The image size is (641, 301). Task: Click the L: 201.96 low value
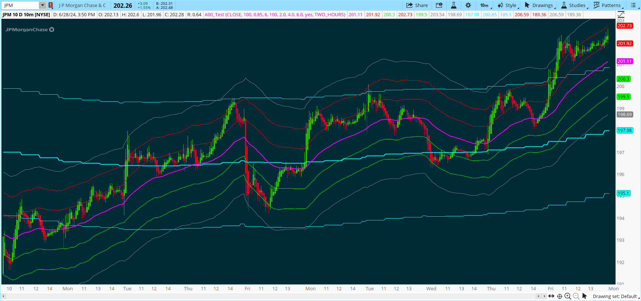152,14
